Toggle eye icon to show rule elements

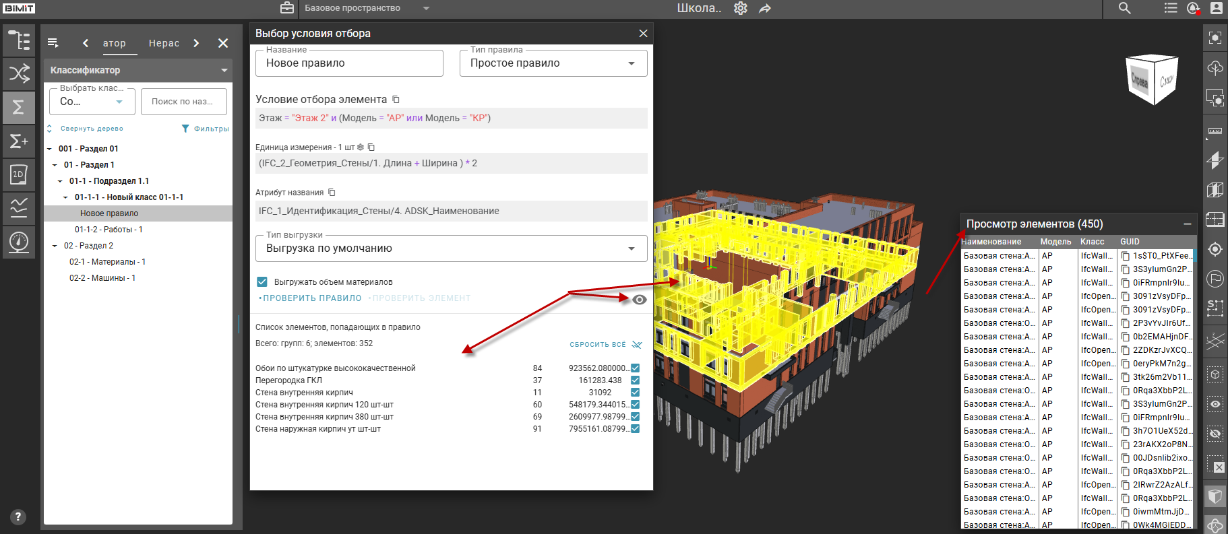coord(639,300)
